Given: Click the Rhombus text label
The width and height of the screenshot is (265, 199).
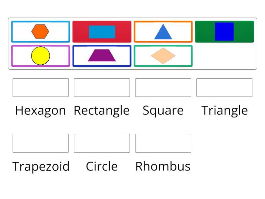Looking at the screenshot, I should [163, 166].
